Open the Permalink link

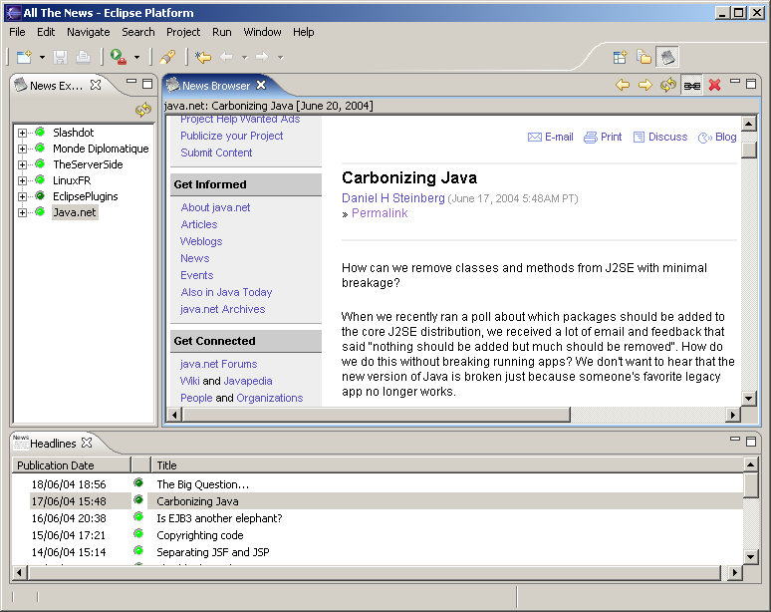tap(380, 213)
